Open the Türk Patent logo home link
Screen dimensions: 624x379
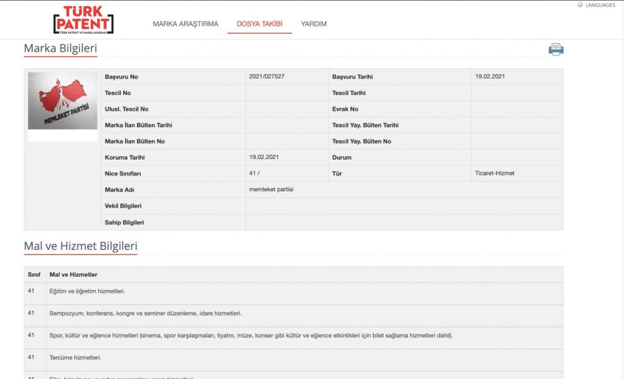coord(83,20)
